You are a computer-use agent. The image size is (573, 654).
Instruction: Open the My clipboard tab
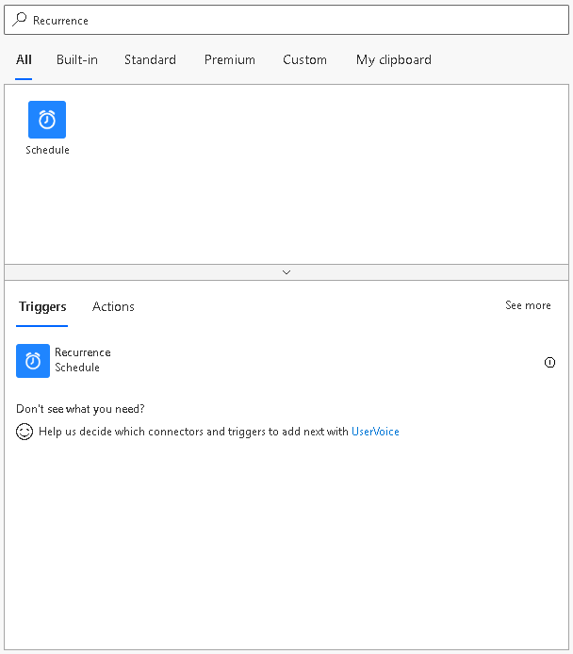click(394, 60)
